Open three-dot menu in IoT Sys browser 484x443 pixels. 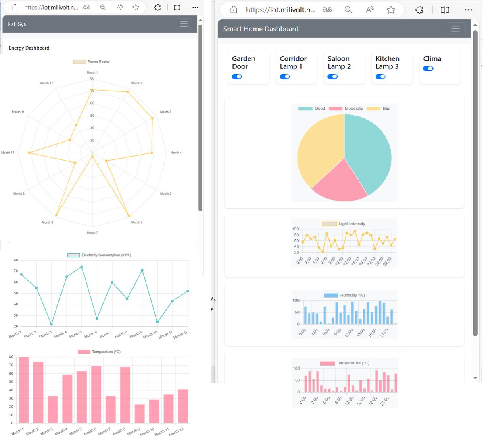click(195, 7)
